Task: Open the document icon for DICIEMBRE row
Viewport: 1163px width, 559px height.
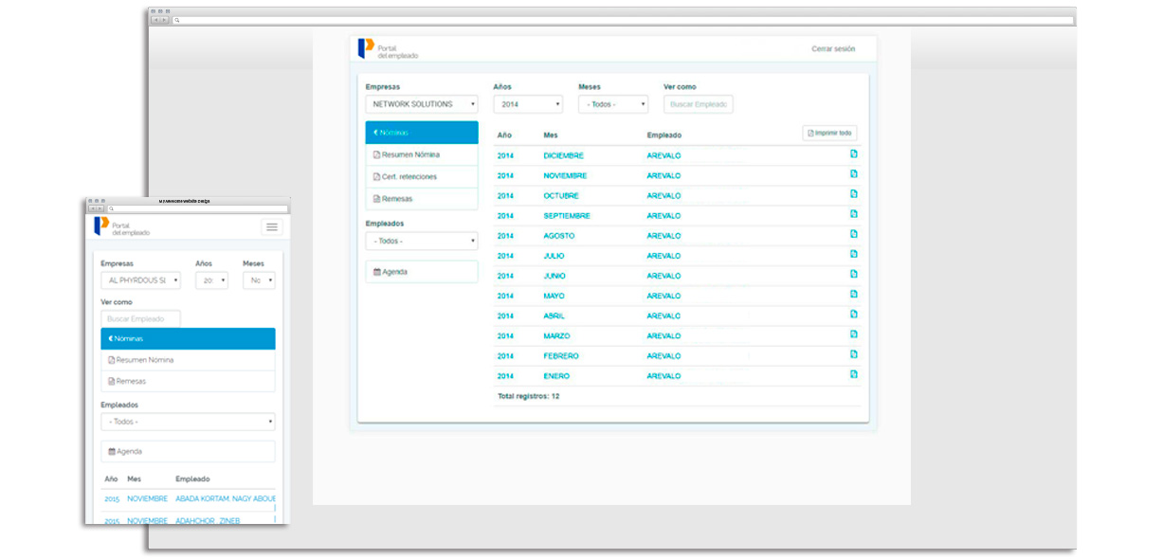Action: [x=853, y=154]
